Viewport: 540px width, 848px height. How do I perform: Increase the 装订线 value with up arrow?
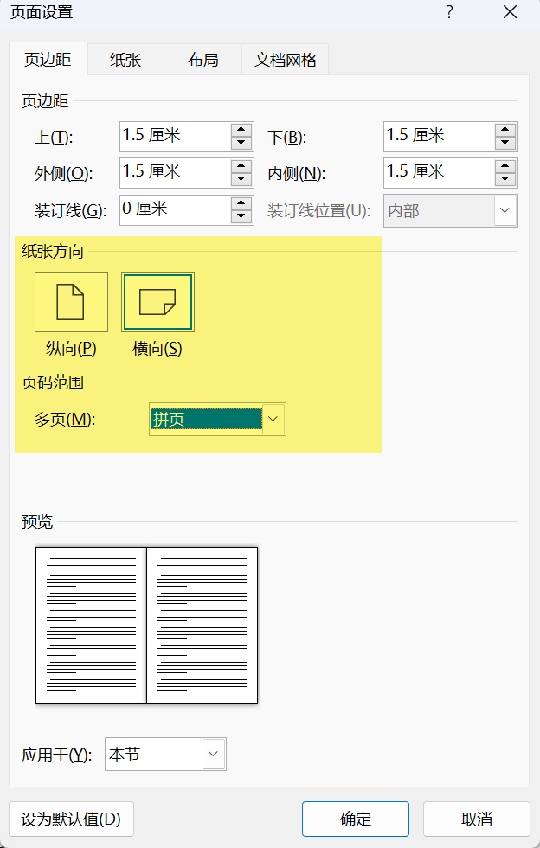pos(241,203)
